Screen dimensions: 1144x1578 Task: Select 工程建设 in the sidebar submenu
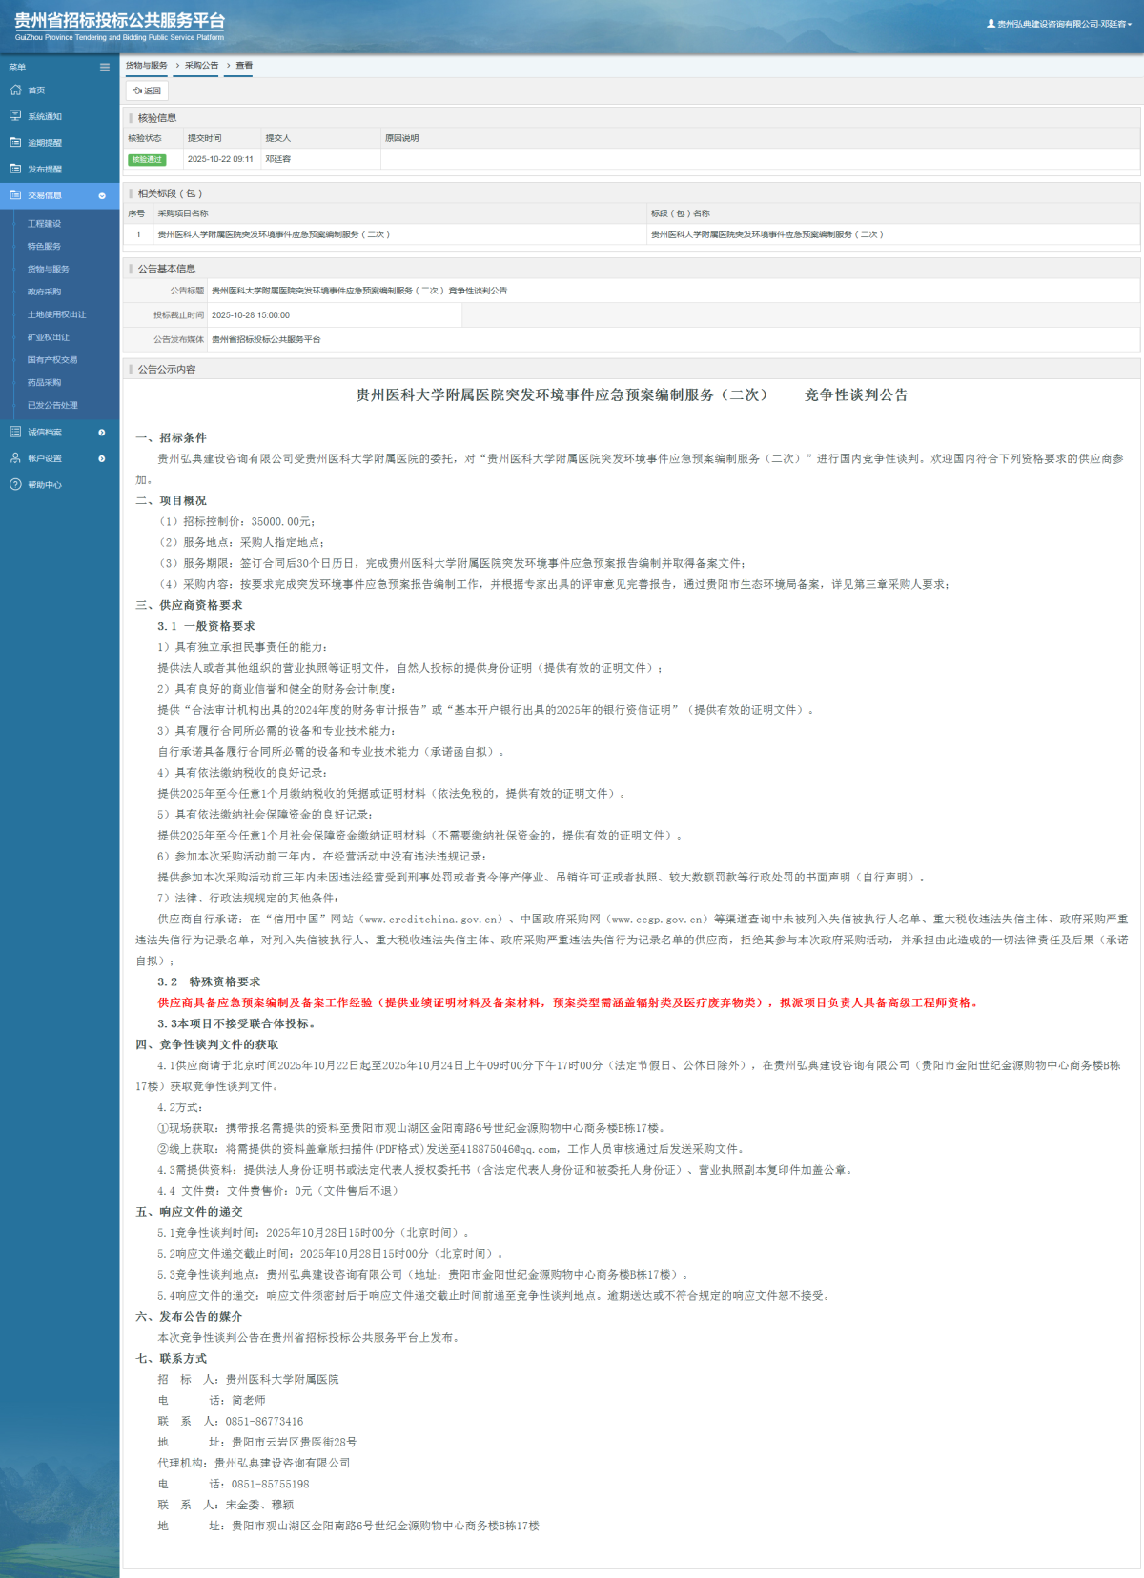(44, 224)
